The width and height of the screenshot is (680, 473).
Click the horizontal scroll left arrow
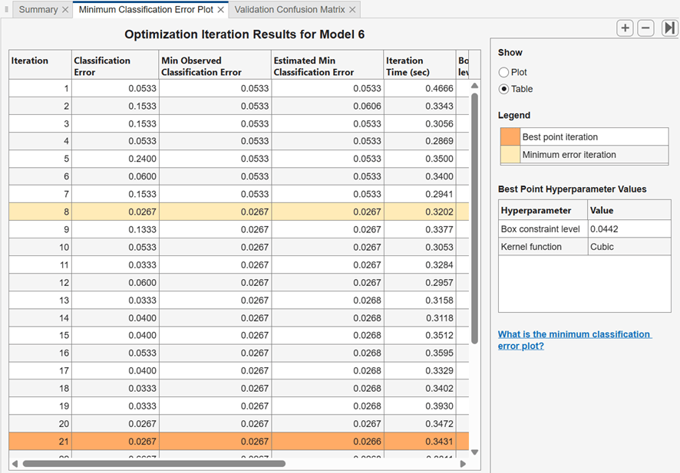pos(15,464)
